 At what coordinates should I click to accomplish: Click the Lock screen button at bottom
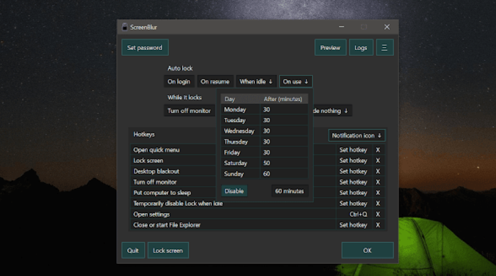coord(168,250)
